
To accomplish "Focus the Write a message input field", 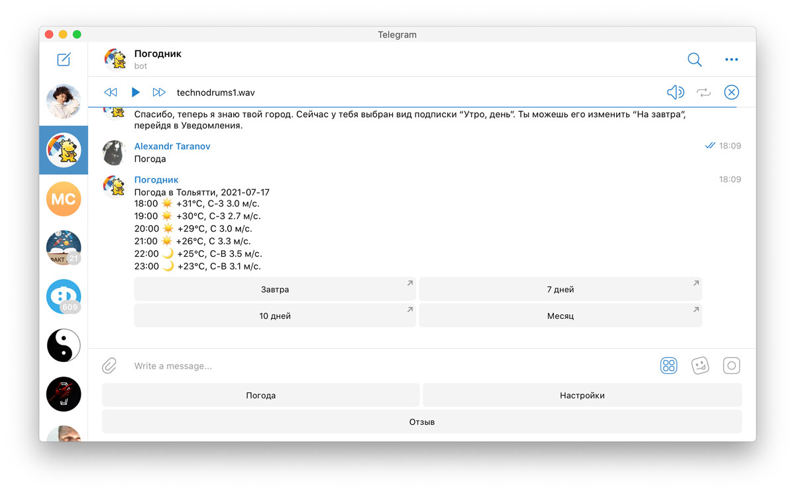I will [x=391, y=366].
